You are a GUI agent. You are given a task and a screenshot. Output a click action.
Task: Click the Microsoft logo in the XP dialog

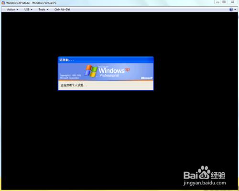(x=147, y=78)
